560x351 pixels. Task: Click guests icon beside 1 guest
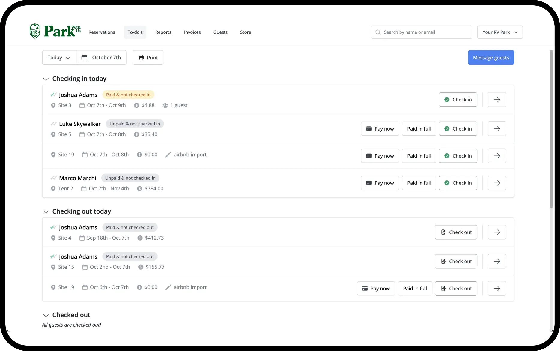[165, 105]
